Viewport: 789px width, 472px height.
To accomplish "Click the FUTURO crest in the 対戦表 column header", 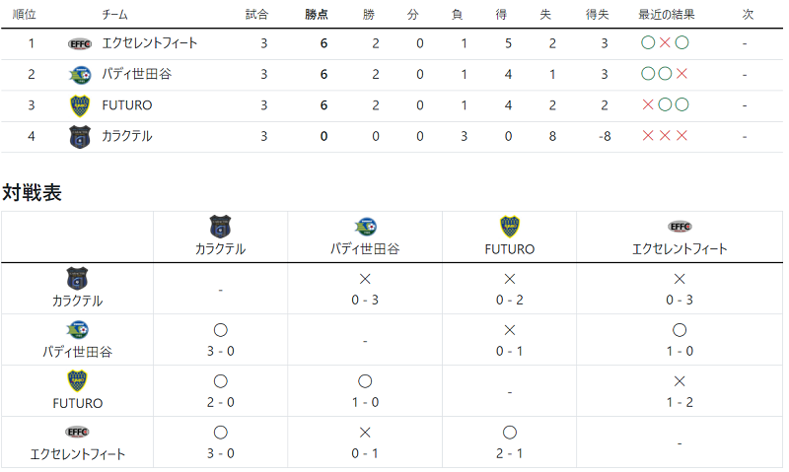I will (509, 227).
